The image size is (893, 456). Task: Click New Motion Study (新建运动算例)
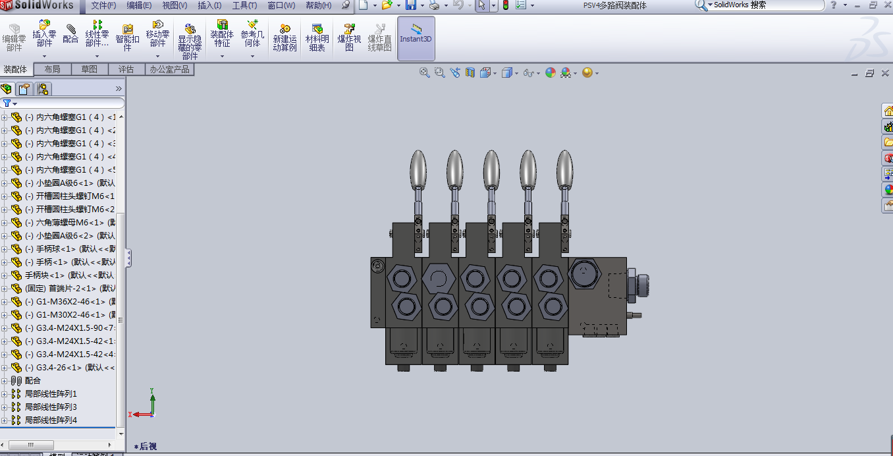(284, 38)
